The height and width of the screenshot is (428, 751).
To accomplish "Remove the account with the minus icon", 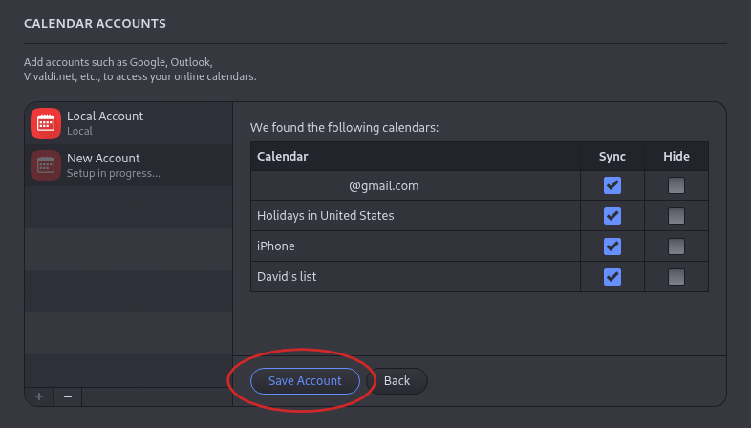I will point(67,396).
